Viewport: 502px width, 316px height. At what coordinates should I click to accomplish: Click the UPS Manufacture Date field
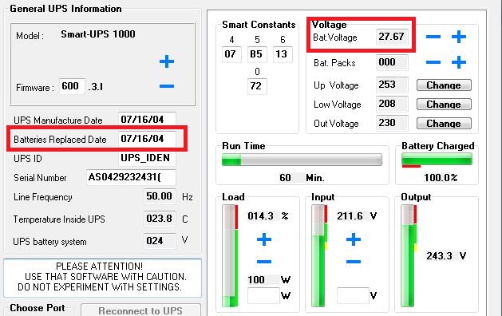pos(147,120)
